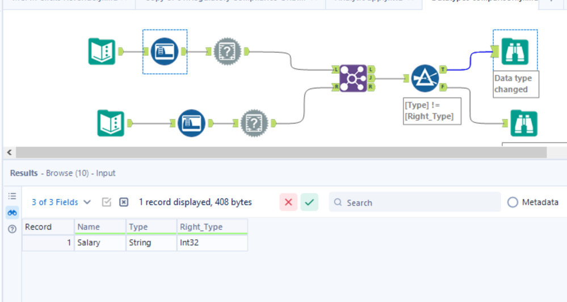The image size is (567, 302).
Task: Click the Join tool's J output anchor
Action: 371,78
